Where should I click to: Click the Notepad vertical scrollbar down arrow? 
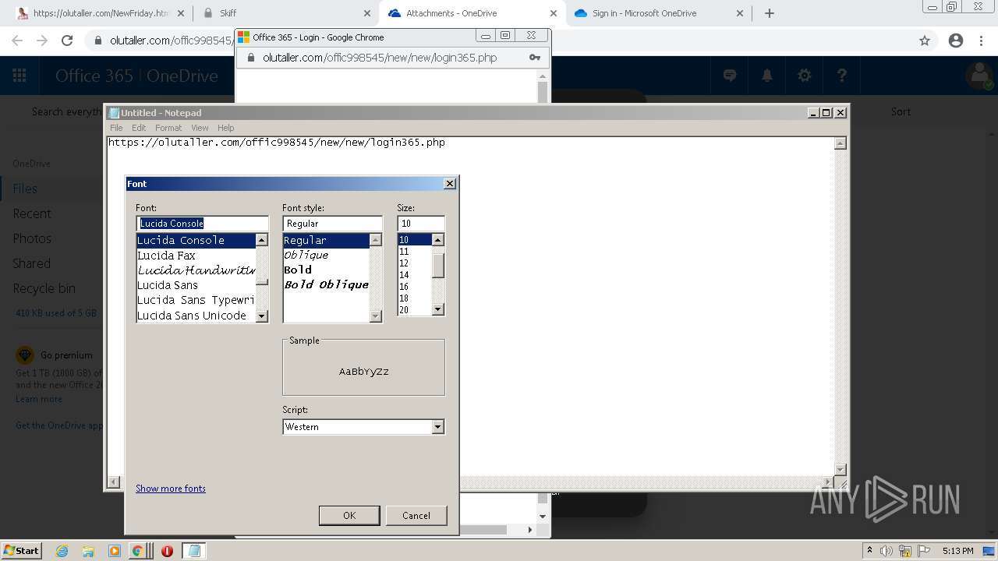coord(840,470)
